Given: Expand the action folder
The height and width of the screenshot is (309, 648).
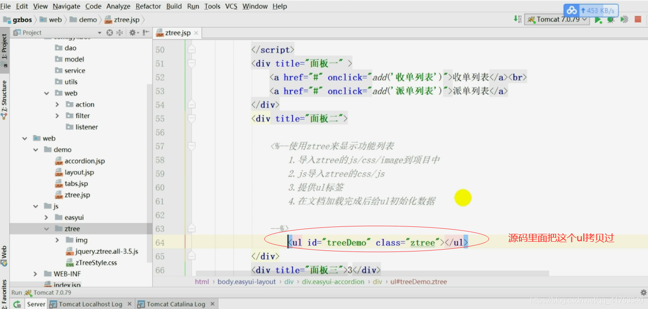Looking at the screenshot, I should pos(58,104).
